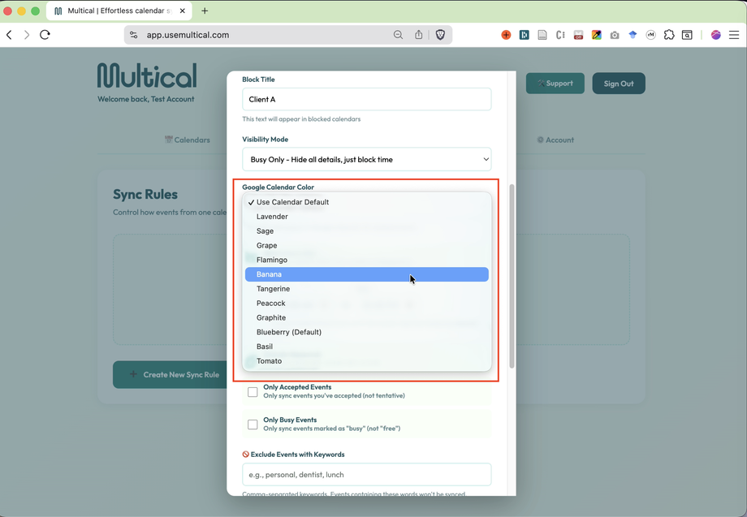Click the Support button

pos(555,84)
